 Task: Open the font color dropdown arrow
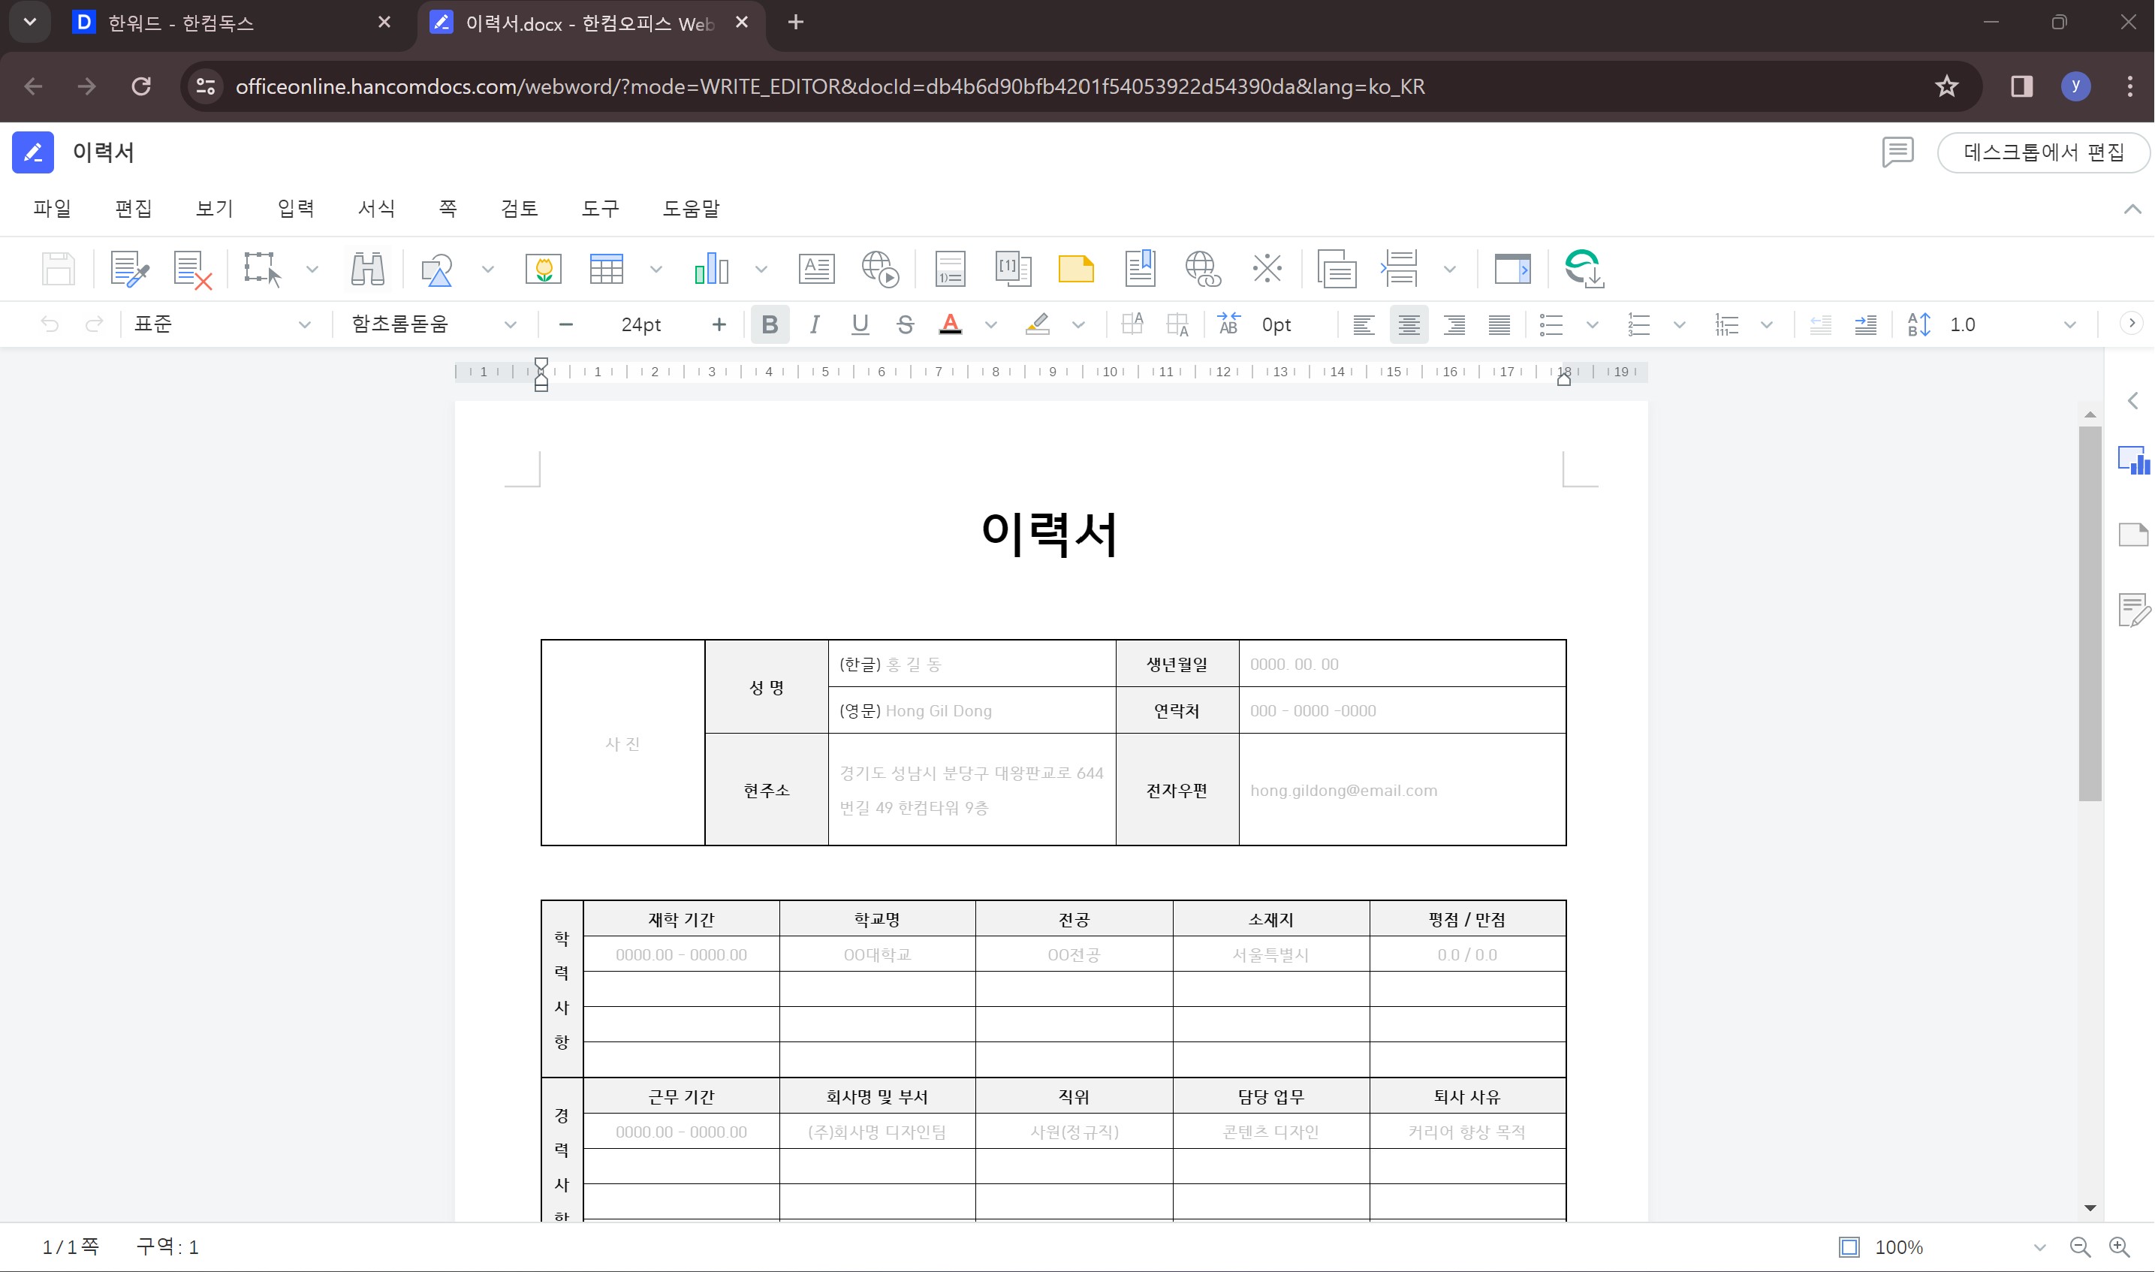(x=991, y=325)
